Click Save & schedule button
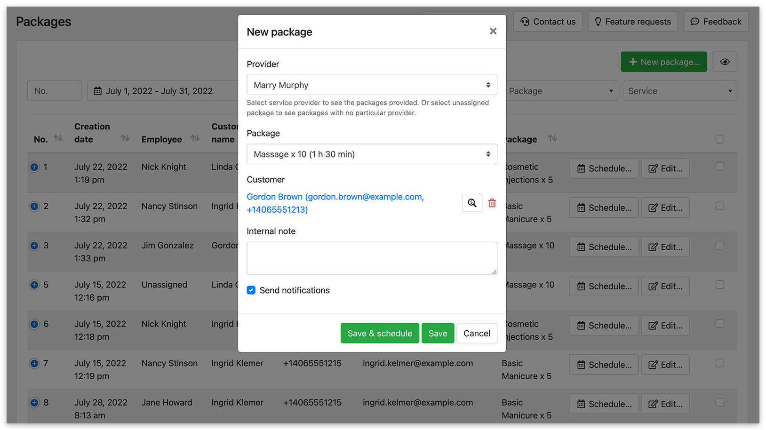 pos(380,333)
